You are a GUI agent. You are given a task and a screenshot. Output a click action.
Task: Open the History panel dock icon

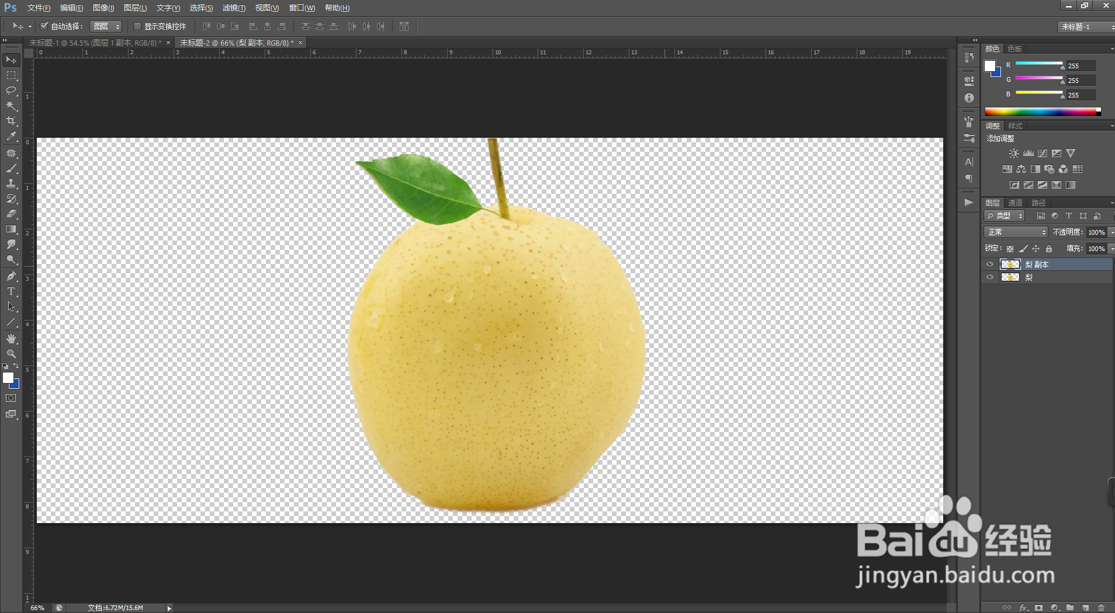[x=969, y=57]
